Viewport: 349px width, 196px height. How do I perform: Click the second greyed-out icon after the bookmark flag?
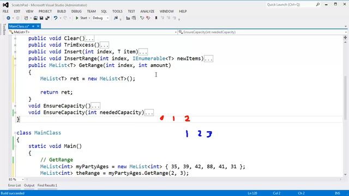(x=169, y=18)
